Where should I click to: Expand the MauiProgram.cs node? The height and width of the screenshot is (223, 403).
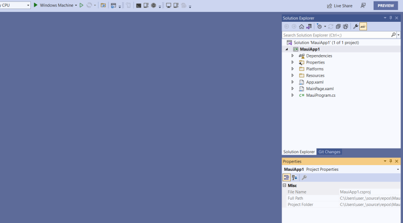(x=293, y=95)
